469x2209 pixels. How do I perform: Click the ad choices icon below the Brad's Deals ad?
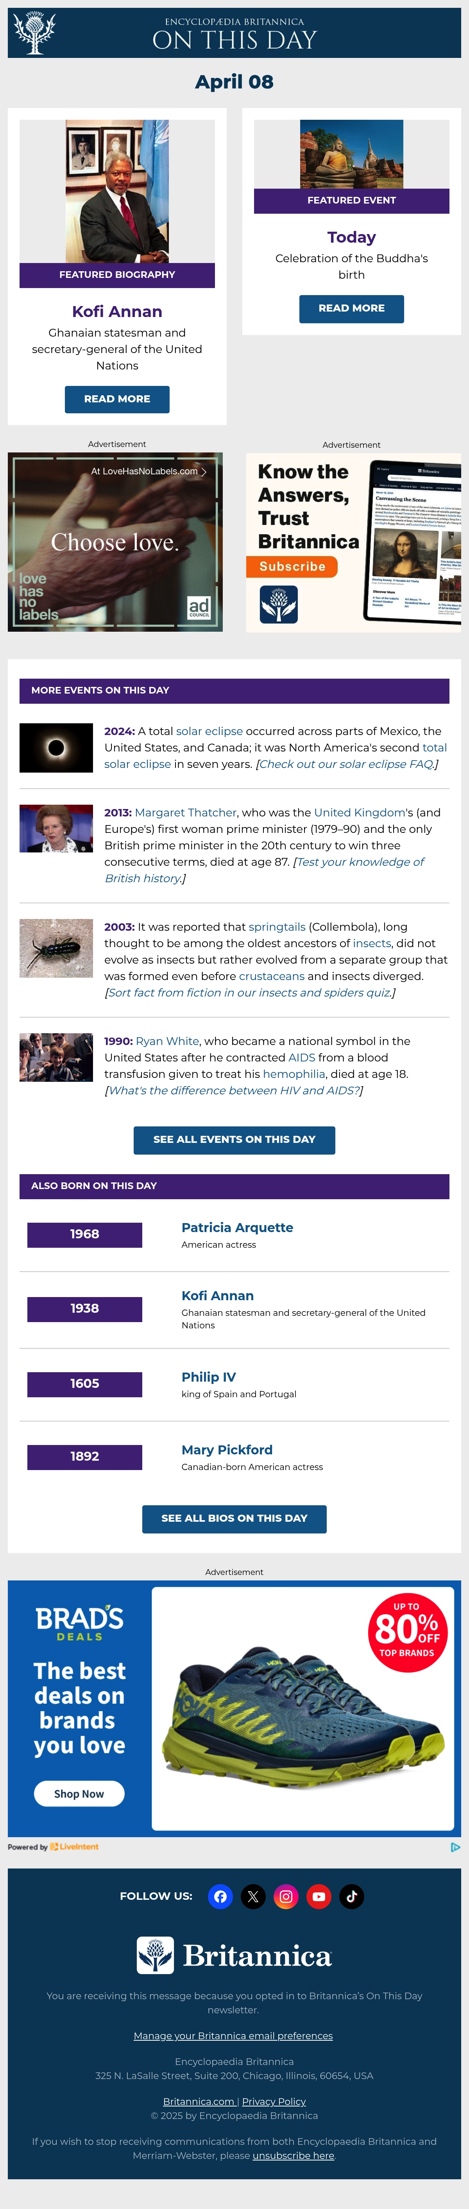pos(455,1847)
